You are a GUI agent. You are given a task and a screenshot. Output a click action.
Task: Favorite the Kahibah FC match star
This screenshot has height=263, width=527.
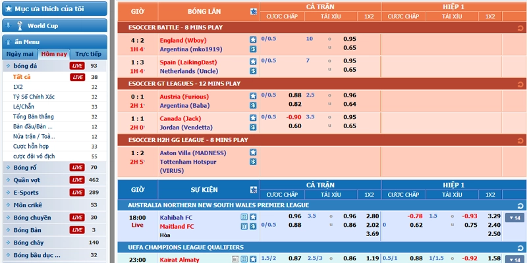click(253, 217)
